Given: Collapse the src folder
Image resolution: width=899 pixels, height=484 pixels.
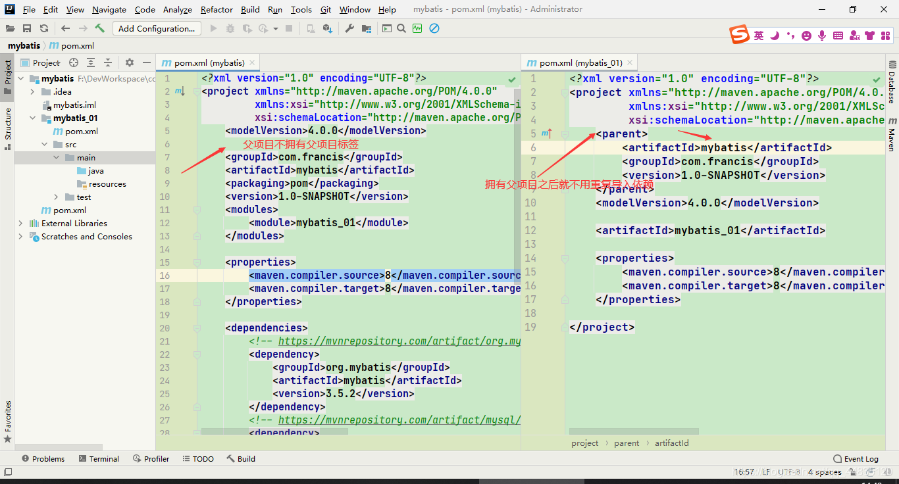Looking at the screenshot, I should [44, 144].
